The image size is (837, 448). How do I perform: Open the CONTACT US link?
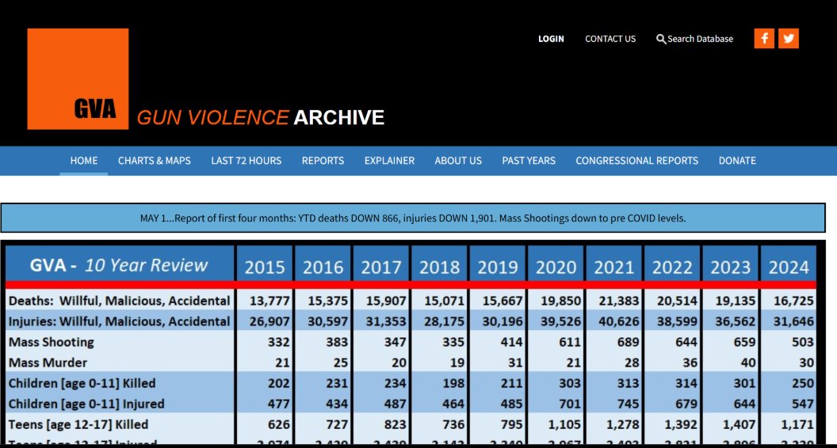click(610, 39)
